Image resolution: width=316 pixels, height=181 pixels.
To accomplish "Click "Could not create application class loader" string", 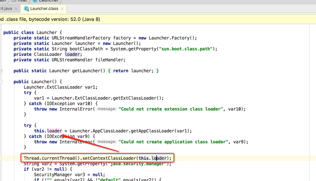I will pos(173,142).
